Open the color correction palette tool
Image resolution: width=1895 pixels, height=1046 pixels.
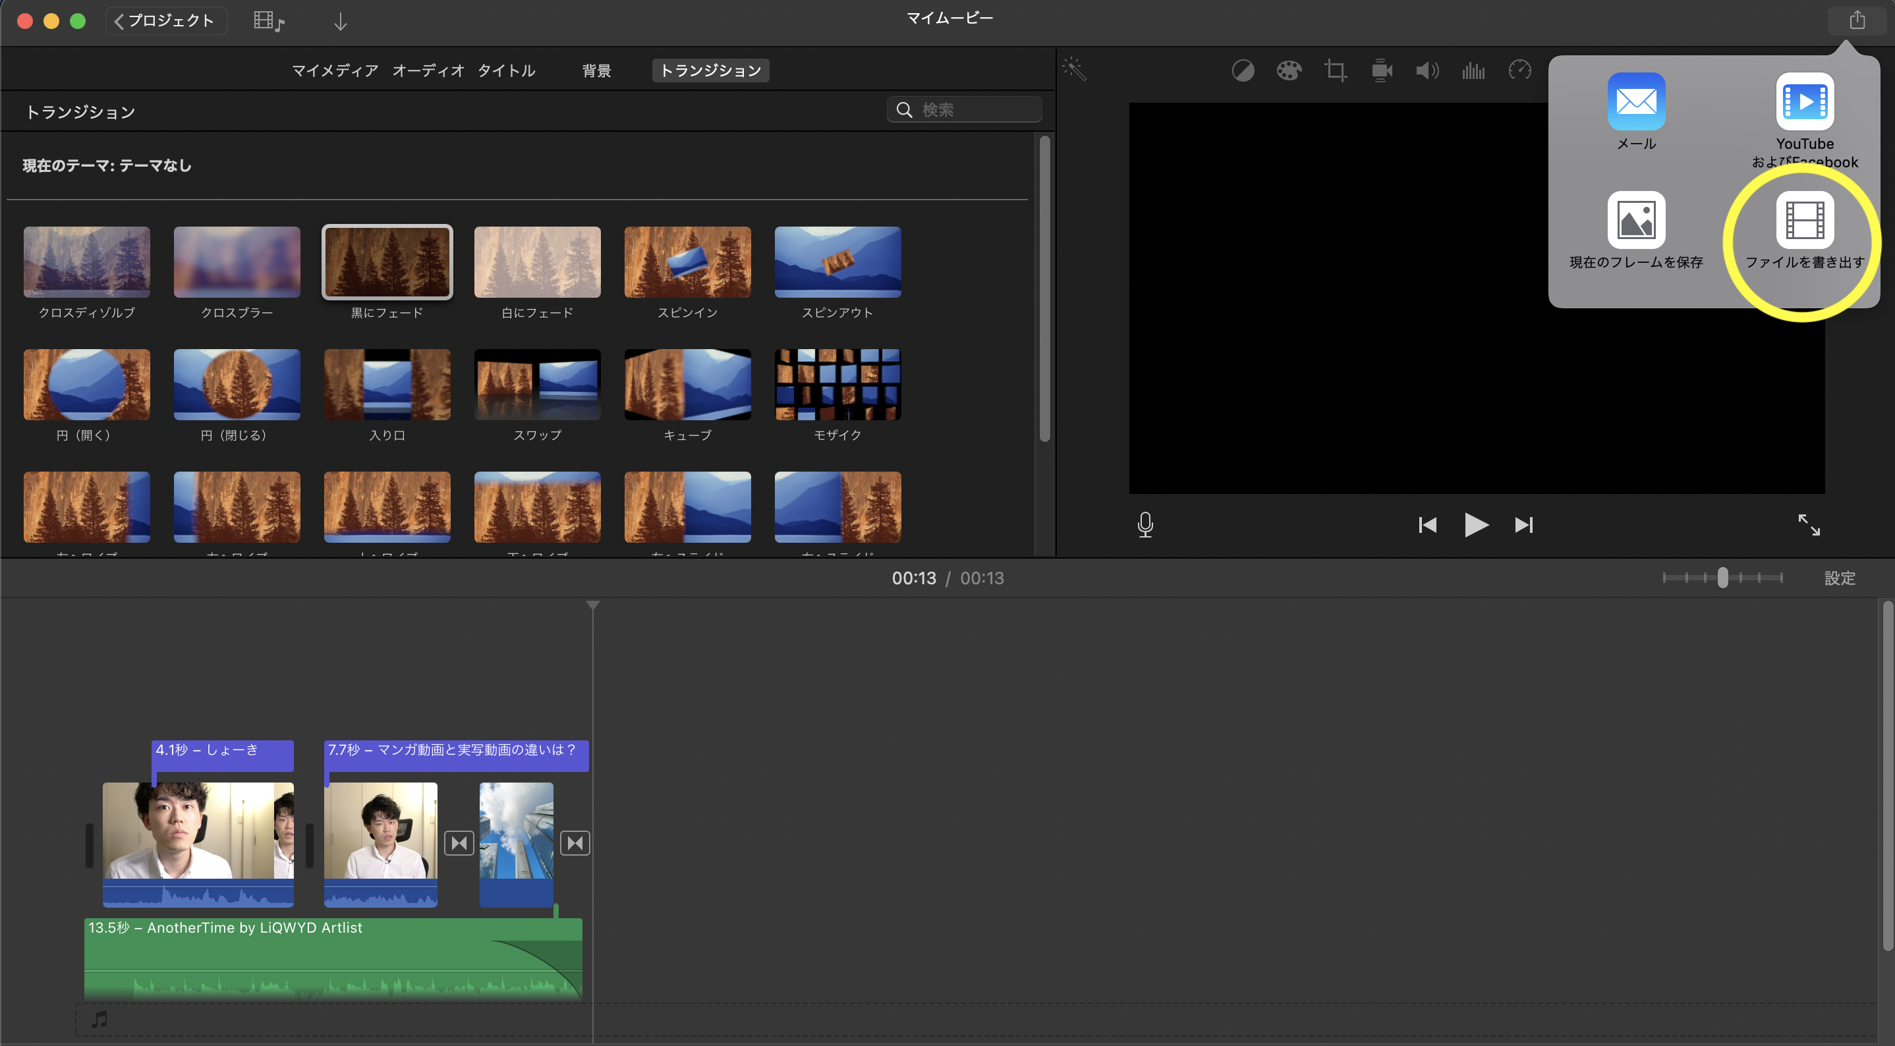coord(1288,70)
